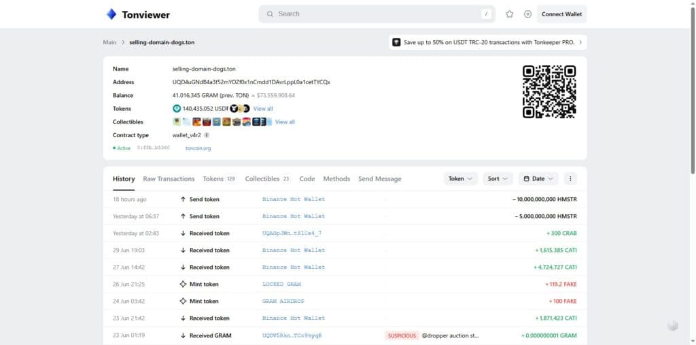Select the History tab
Image resolution: width=696 pixels, height=345 pixels.
pos(124,179)
